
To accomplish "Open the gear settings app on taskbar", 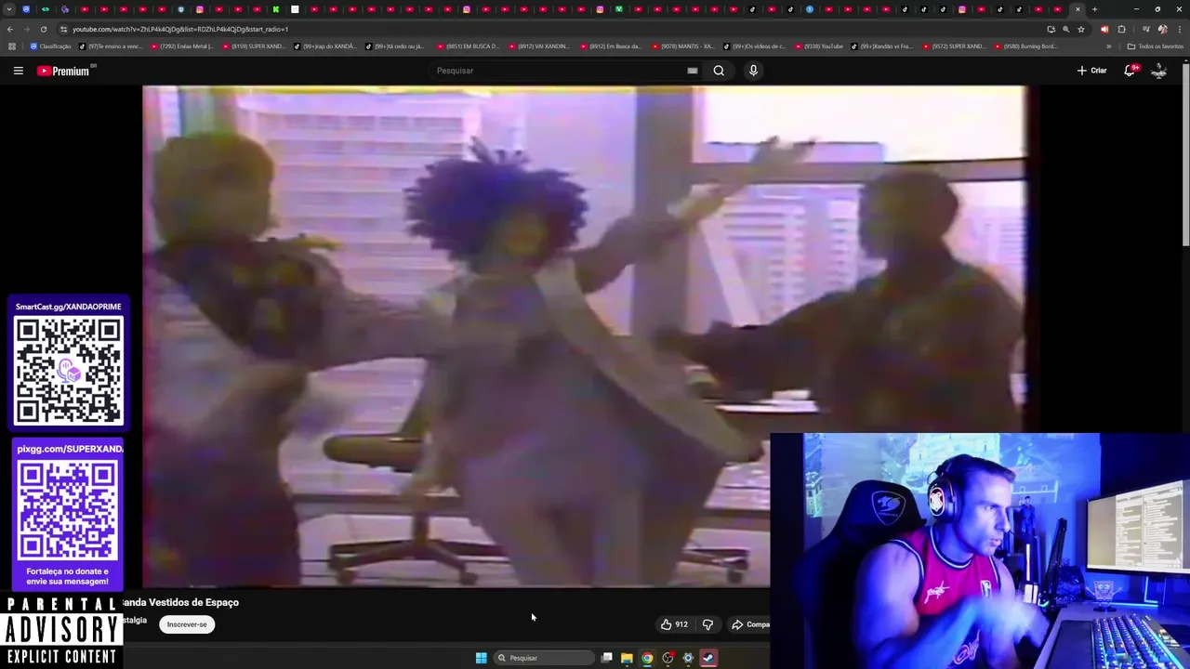I will tap(688, 658).
